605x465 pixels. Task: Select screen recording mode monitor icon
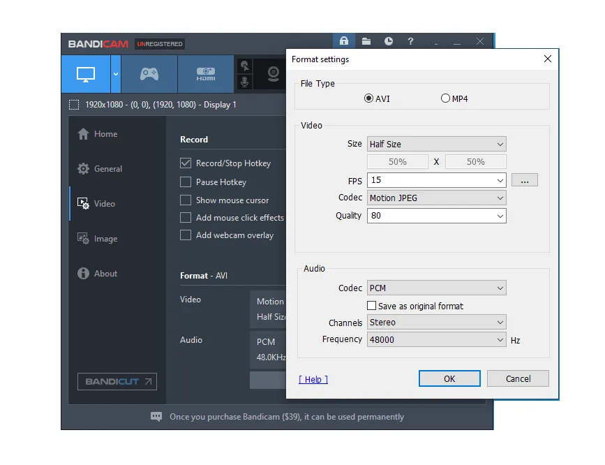pos(86,74)
